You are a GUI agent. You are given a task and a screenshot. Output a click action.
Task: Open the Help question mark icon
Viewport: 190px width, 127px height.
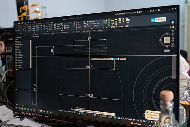(159, 10)
